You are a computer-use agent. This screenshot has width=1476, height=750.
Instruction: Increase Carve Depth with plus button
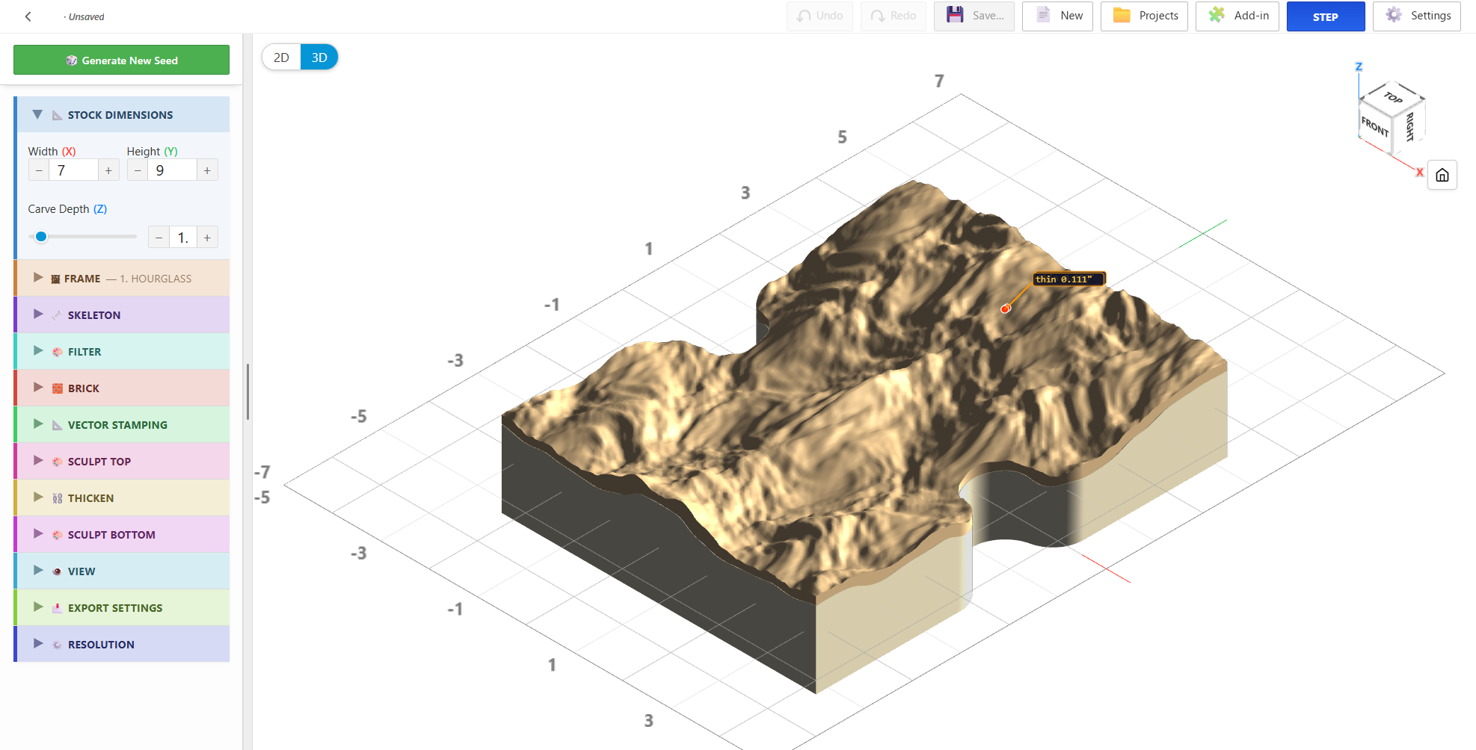click(207, 238)
